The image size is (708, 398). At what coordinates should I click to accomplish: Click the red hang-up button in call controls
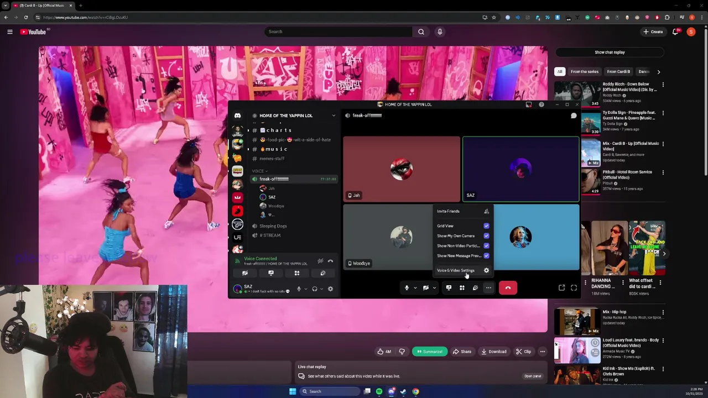point(508,287)
